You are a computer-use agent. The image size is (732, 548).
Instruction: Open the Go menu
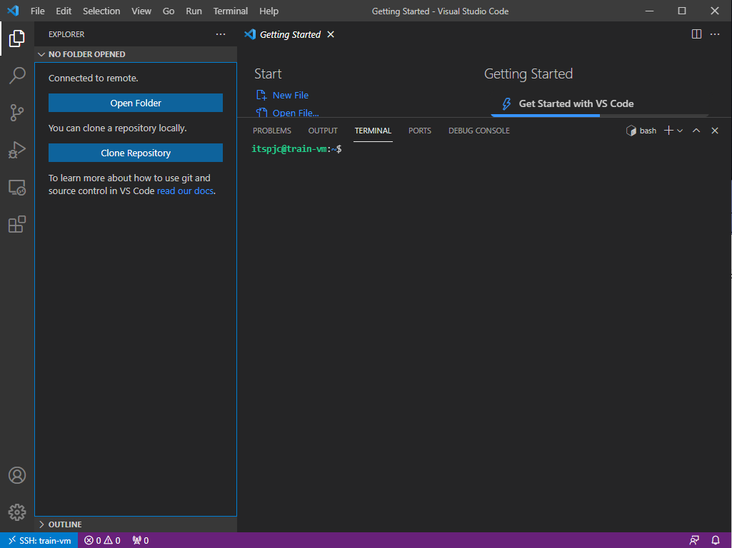(168, 11)
